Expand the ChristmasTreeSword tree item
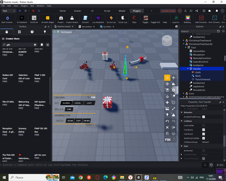This screenshot has width=226, height=181. click(184, 40)
